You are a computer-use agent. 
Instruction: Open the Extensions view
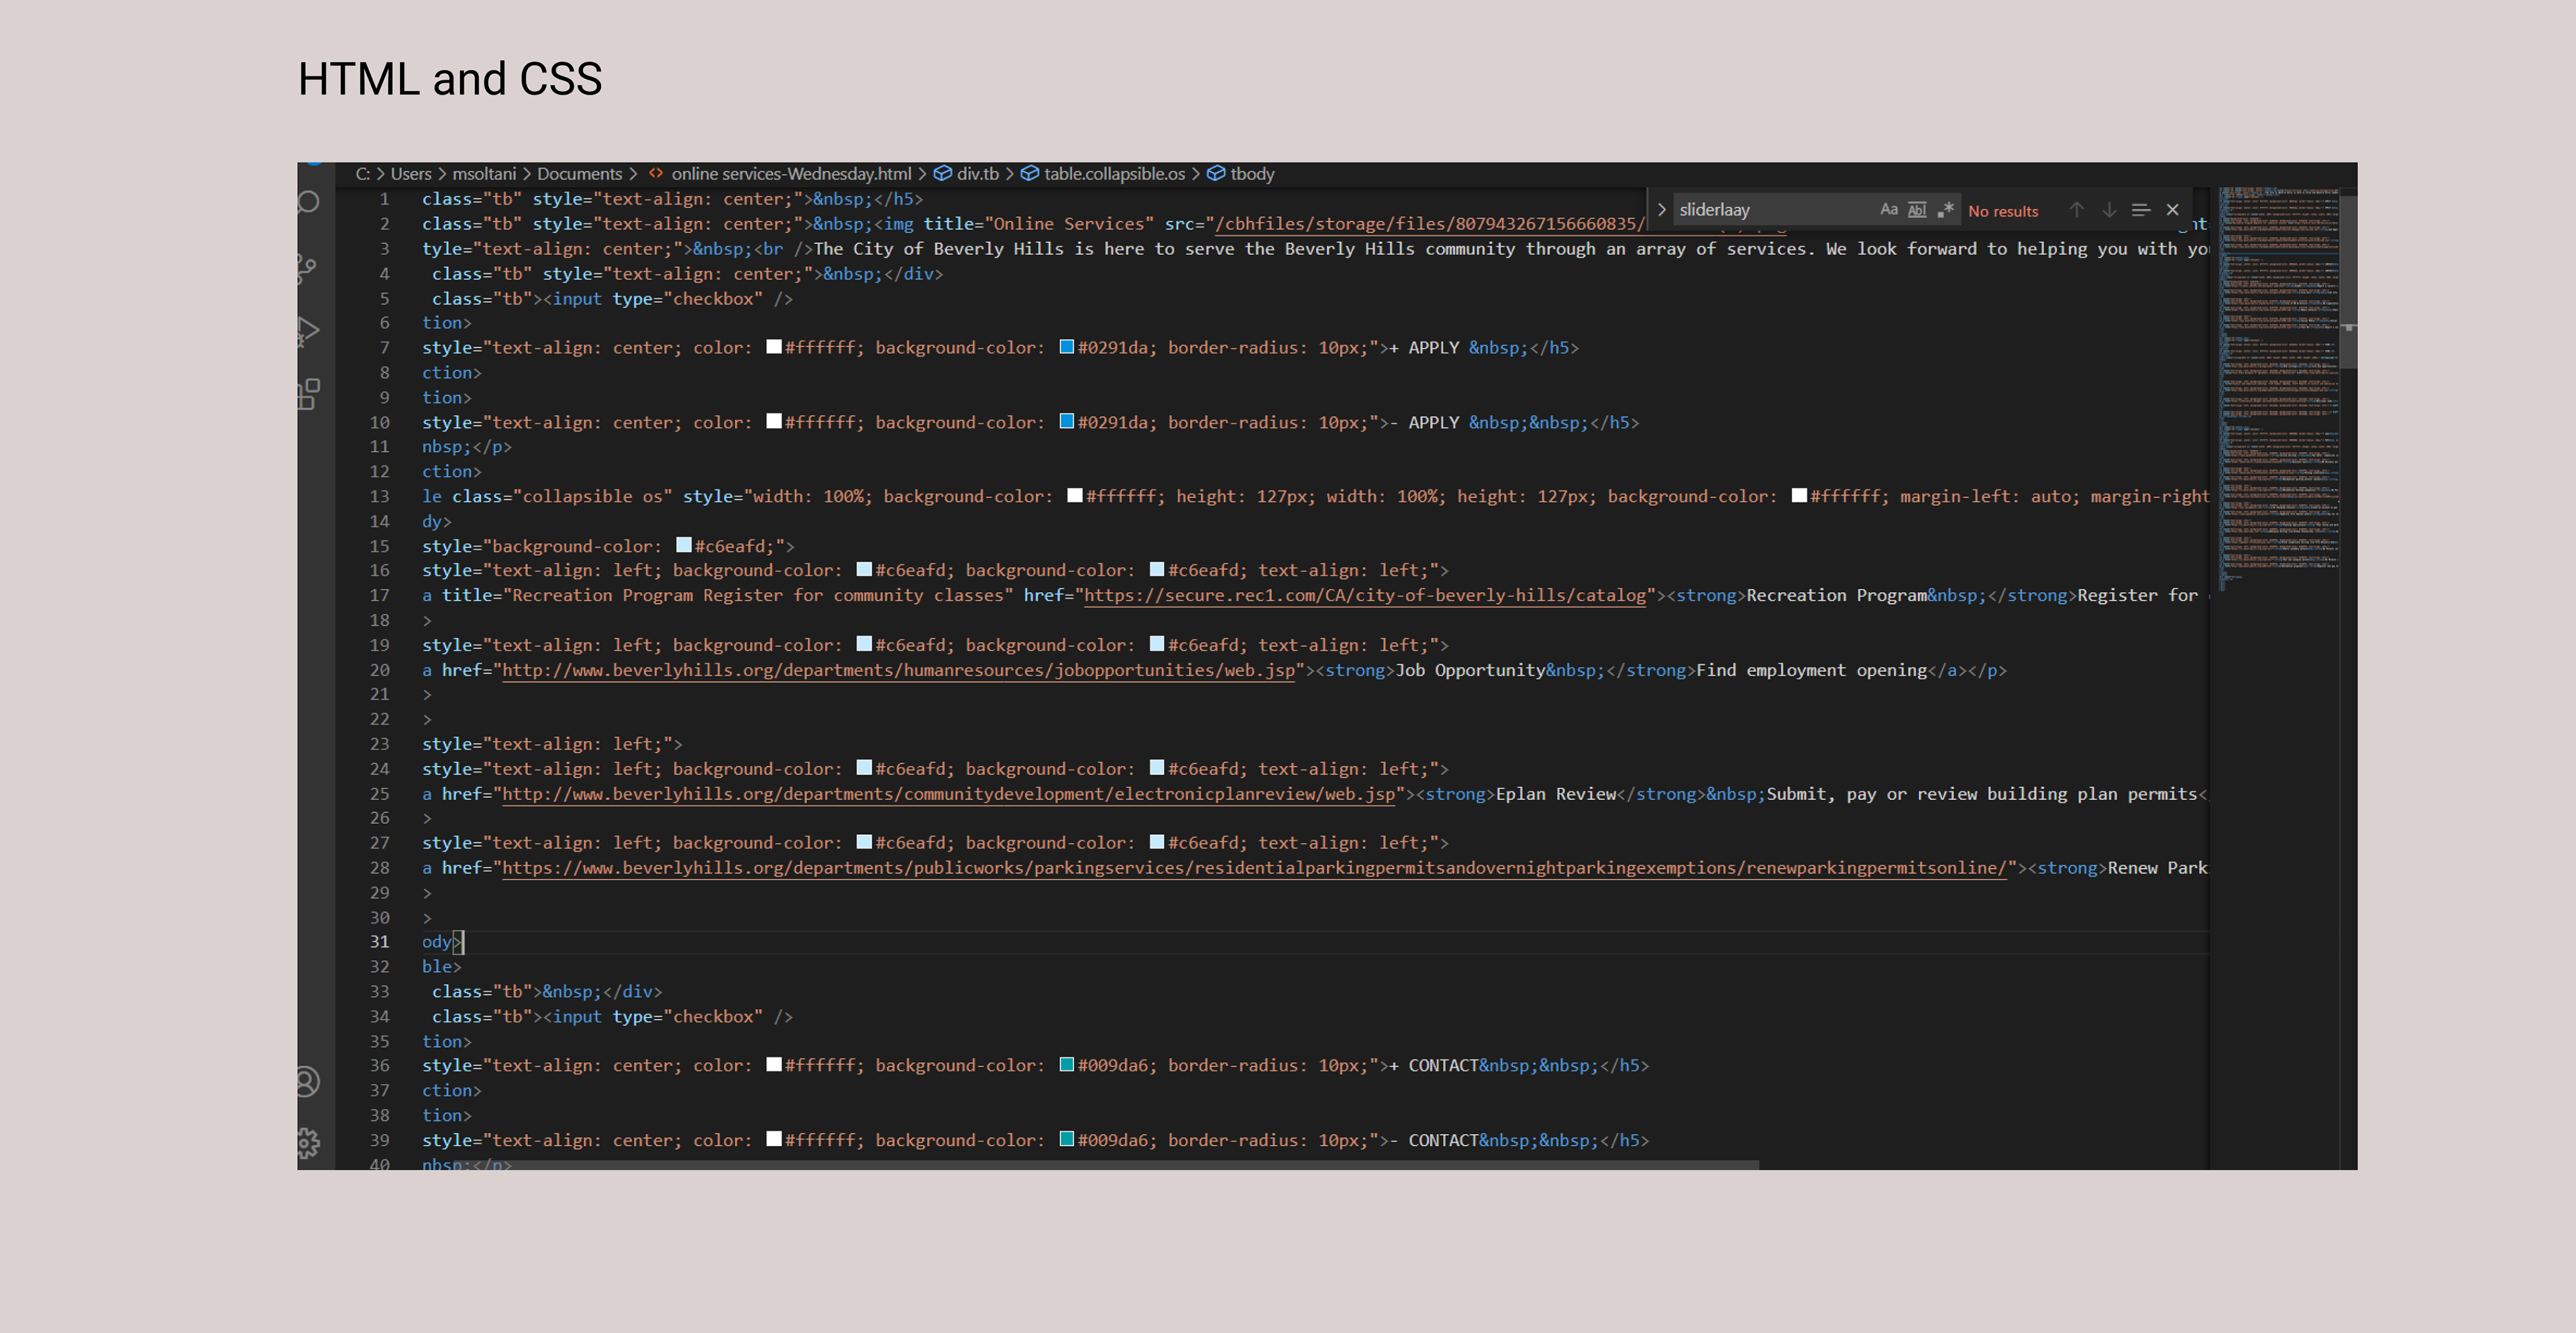point(309,394)
